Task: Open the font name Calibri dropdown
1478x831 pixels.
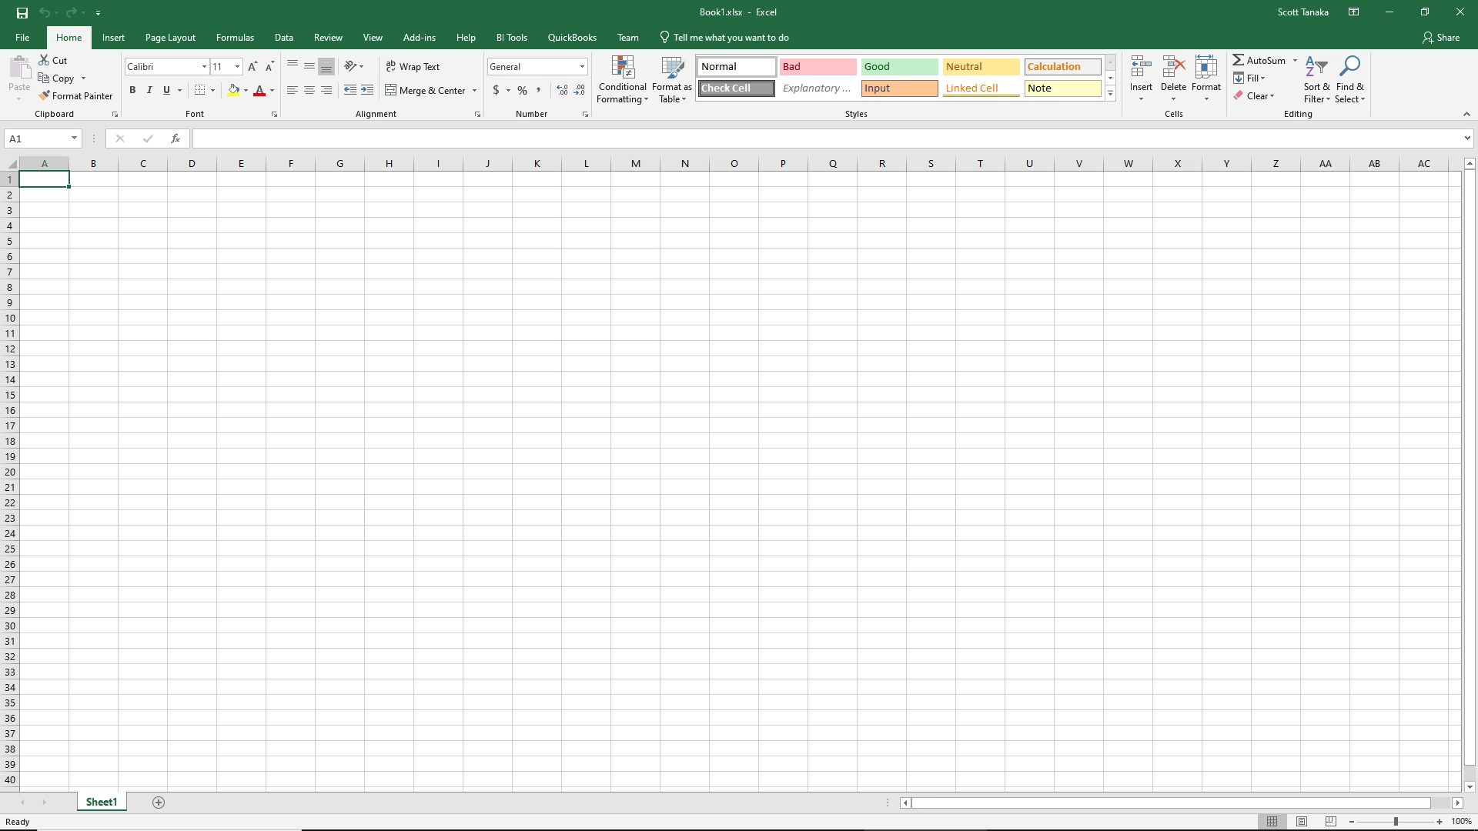Action: 204,67
